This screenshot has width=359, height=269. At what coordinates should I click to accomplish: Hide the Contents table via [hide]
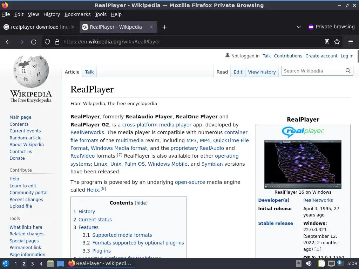click(x=141, y=203)
